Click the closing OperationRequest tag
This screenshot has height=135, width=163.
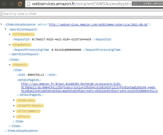coord(24,54)
